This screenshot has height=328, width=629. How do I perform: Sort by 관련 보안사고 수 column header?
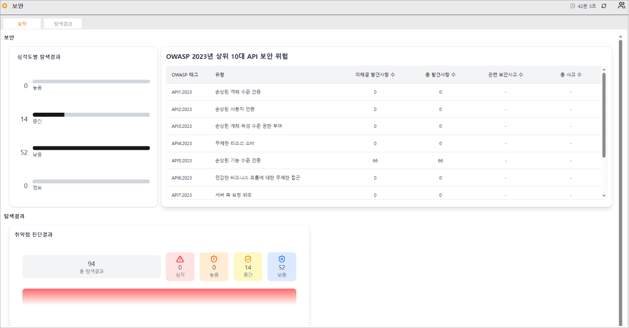pos(506,74)
